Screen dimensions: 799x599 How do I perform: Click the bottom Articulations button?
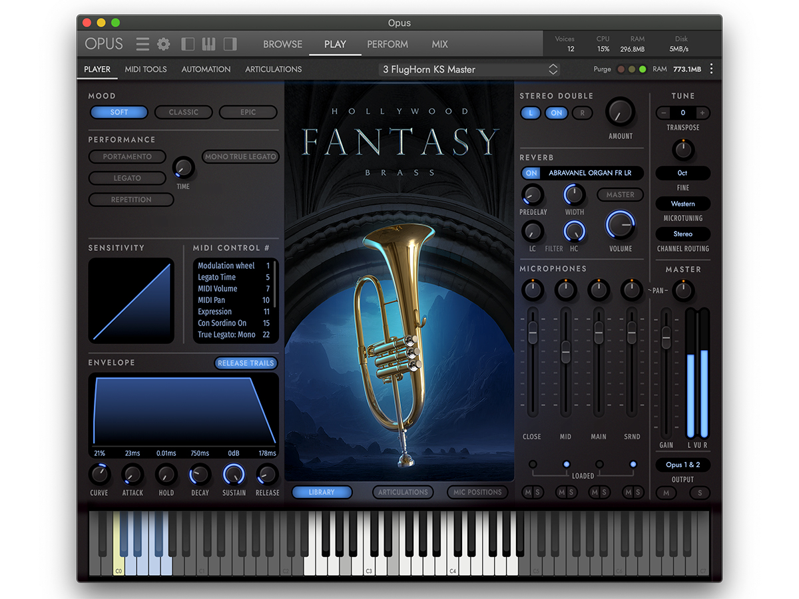pos(403,493)
